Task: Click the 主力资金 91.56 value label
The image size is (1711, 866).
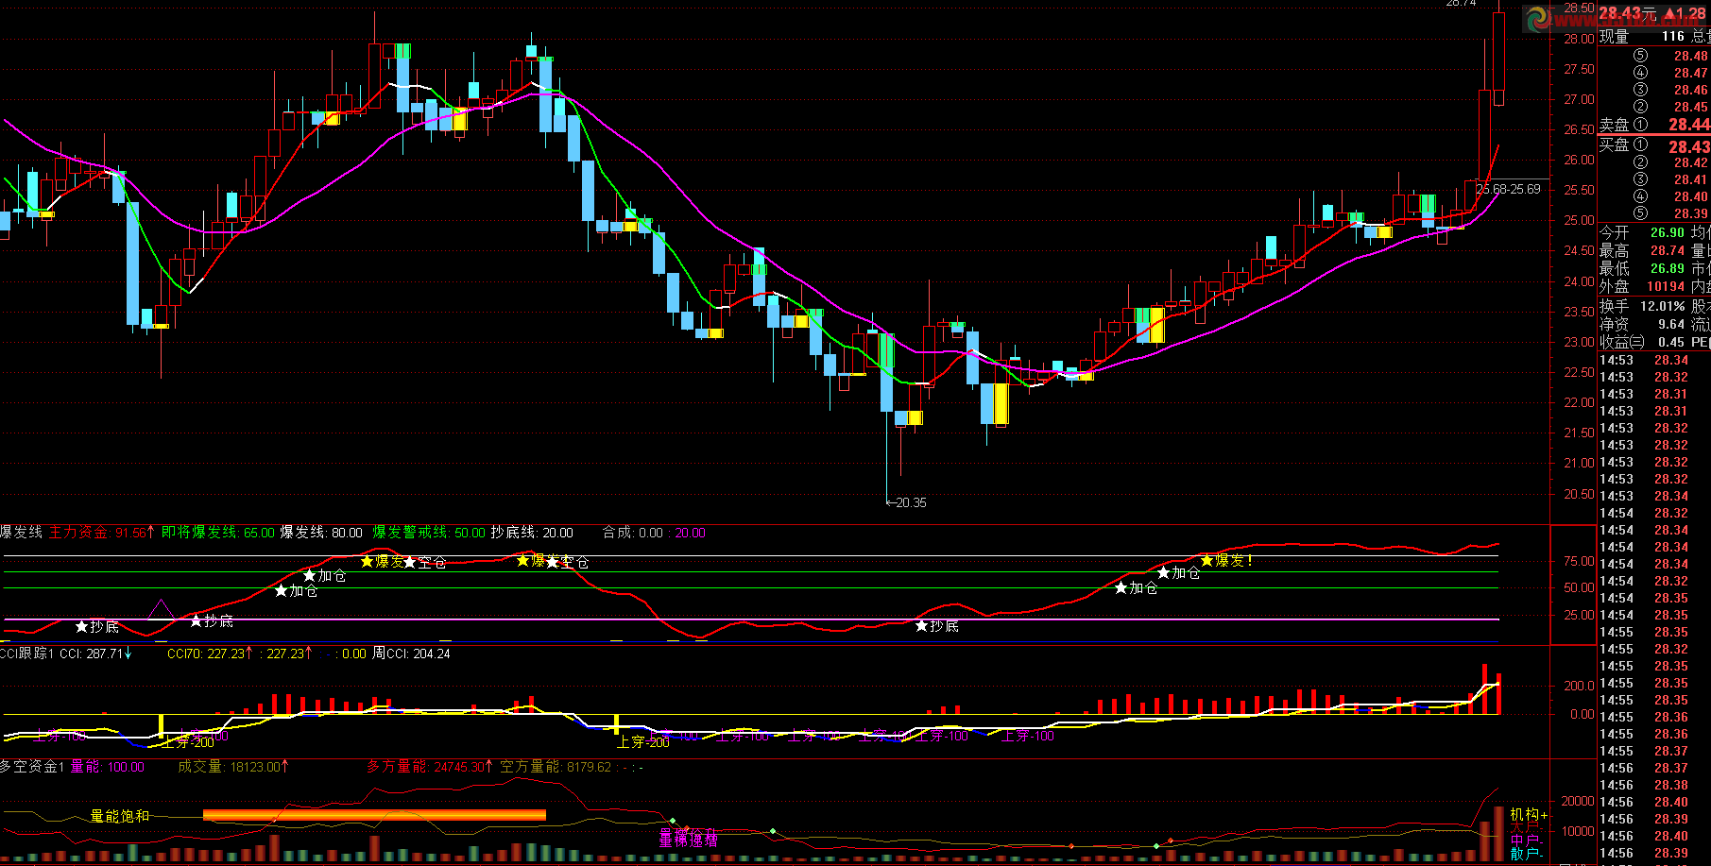Action: (x=101, y=533)
